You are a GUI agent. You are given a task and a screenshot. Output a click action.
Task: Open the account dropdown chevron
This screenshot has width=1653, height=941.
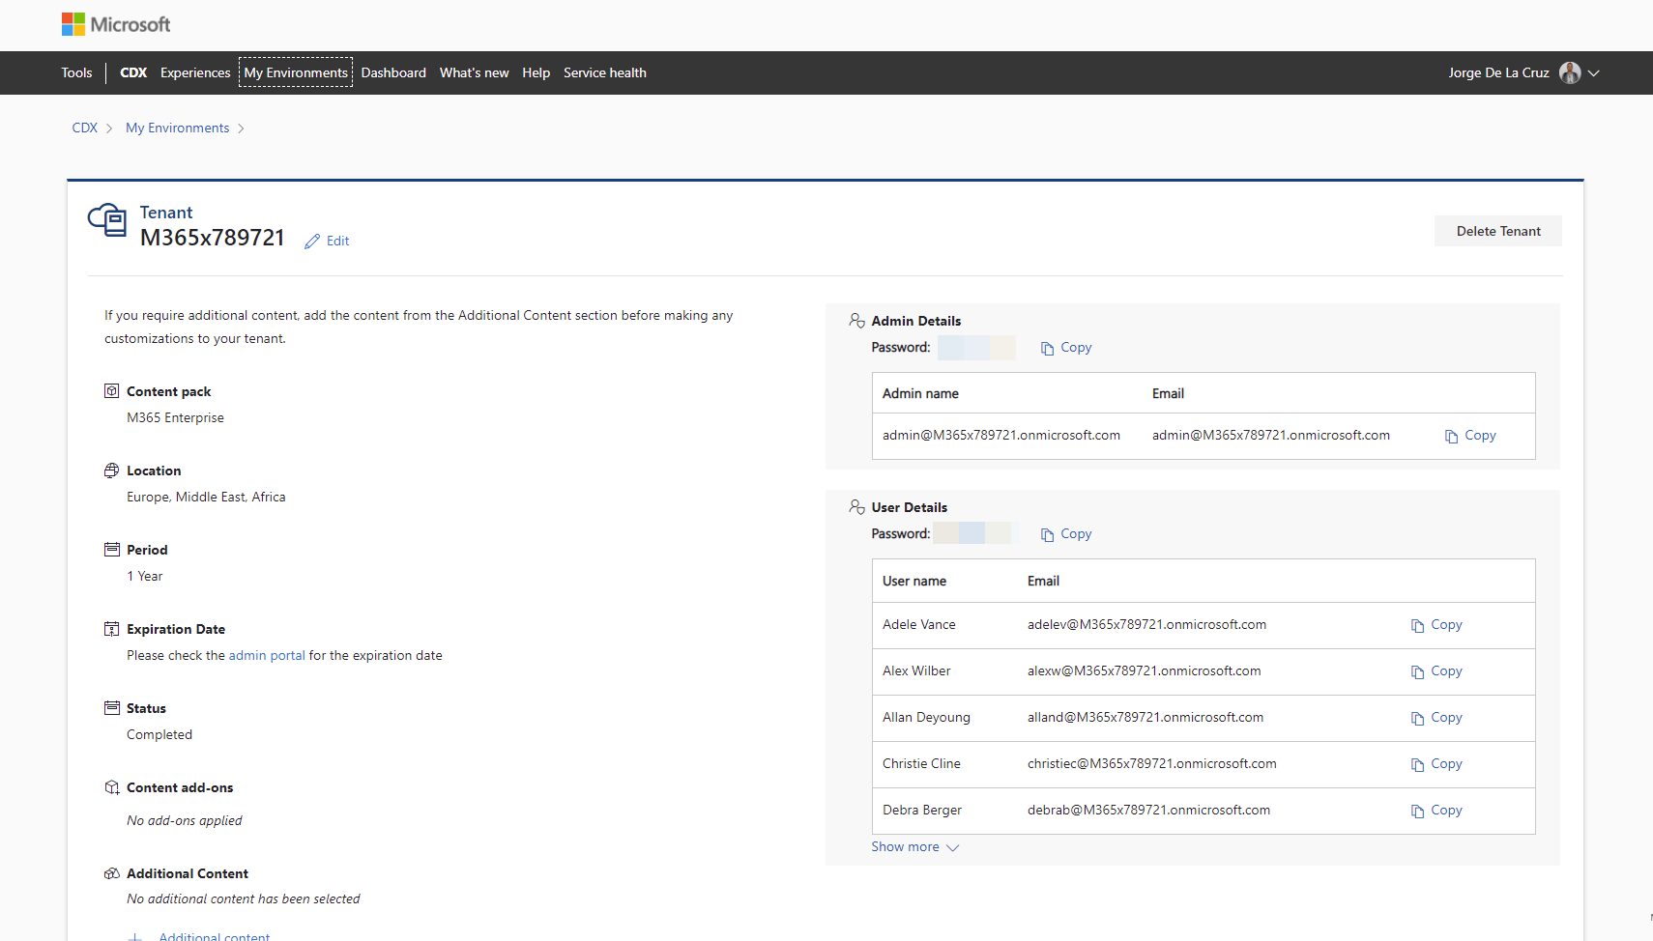pyautogui.click(x=1594, y=73)
